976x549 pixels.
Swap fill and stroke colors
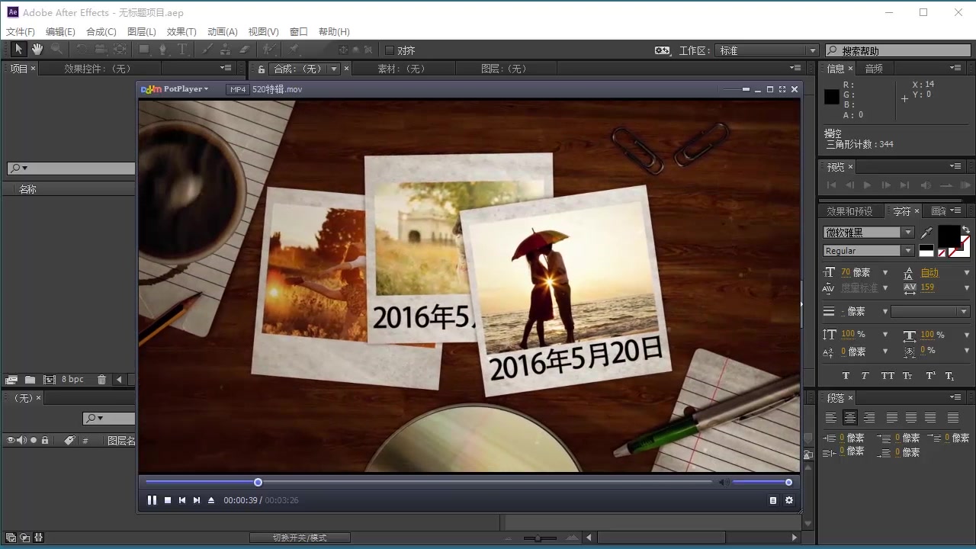pos(966,229)
